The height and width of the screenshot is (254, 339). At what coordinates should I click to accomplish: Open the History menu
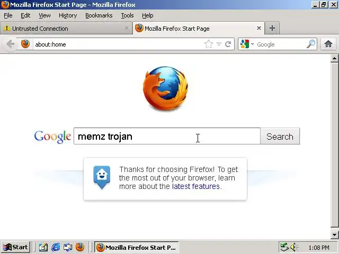(68, 15)
